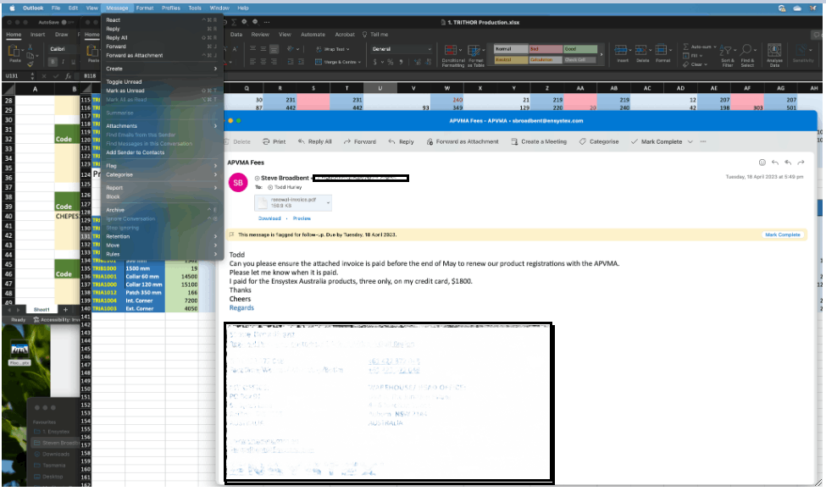Click Paste icon in left Excel window
Screen dimensions: 826x491
pyautogui.click(x=14, y=51)
